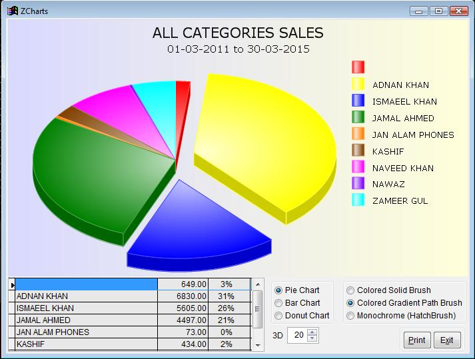The width and height of the screenshot is (475, 359).
Task: Click the Print button
Action: 417,340
